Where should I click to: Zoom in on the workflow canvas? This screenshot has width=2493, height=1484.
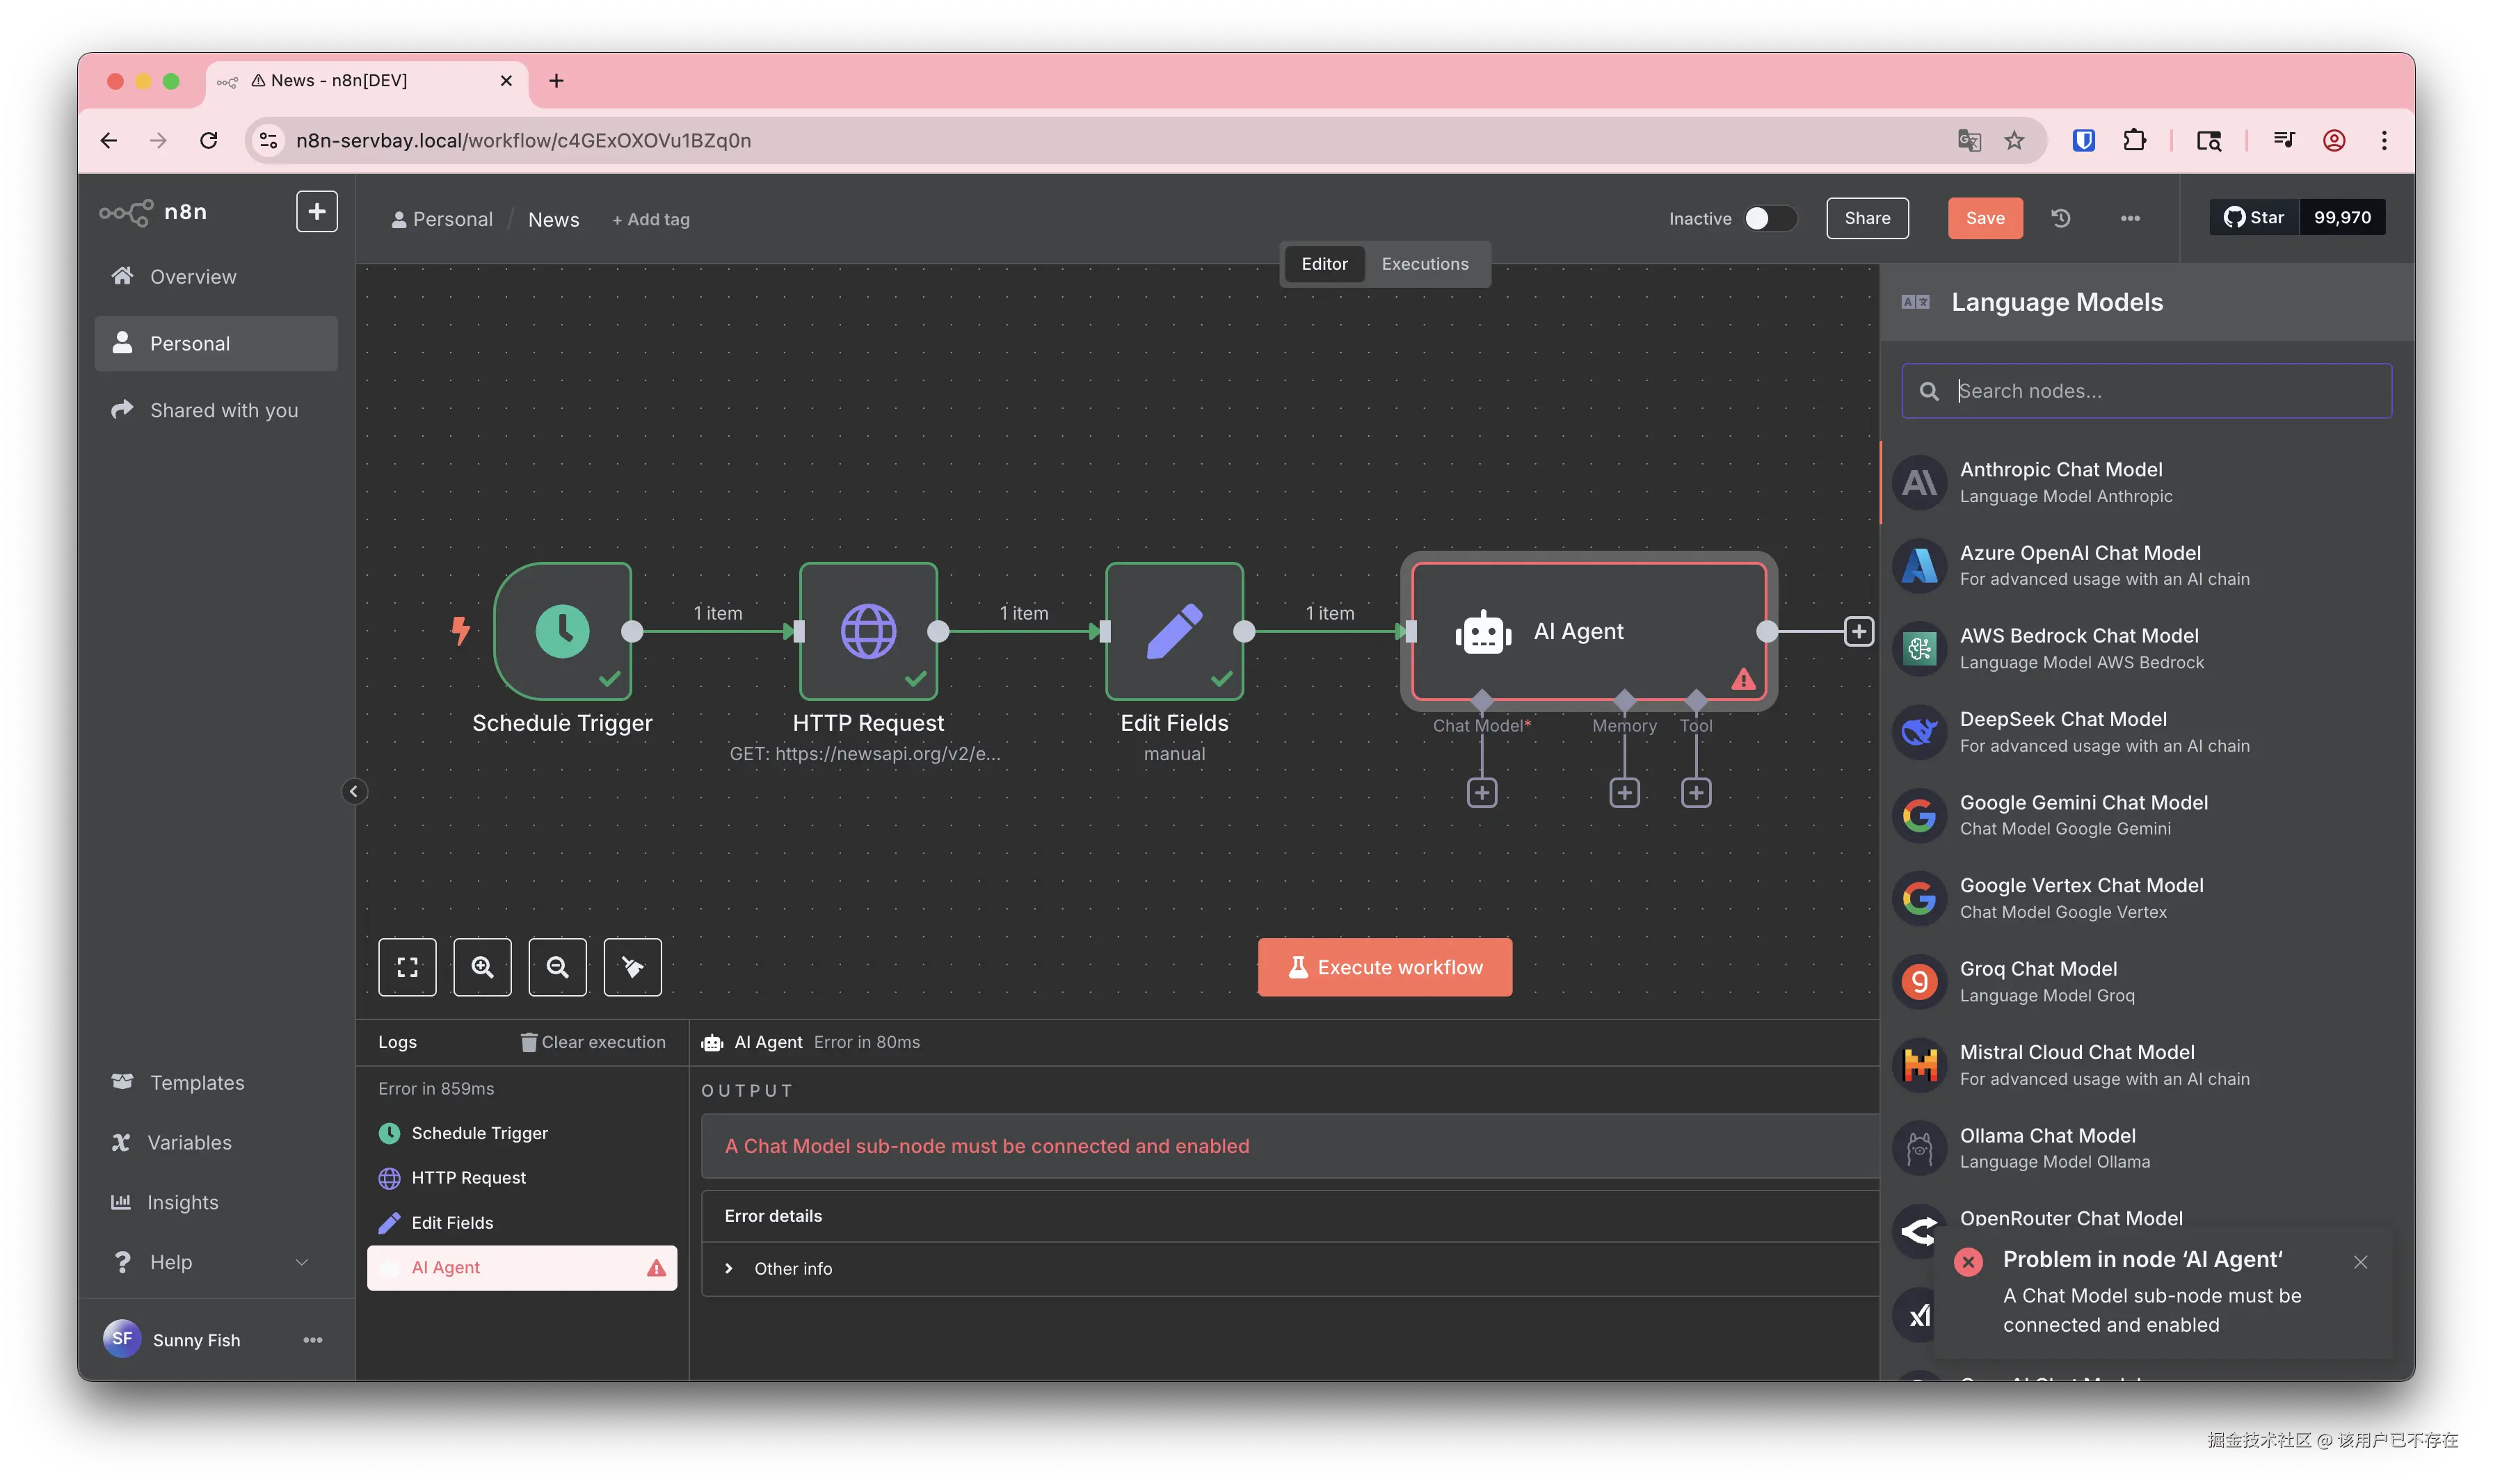click(482, 967)
